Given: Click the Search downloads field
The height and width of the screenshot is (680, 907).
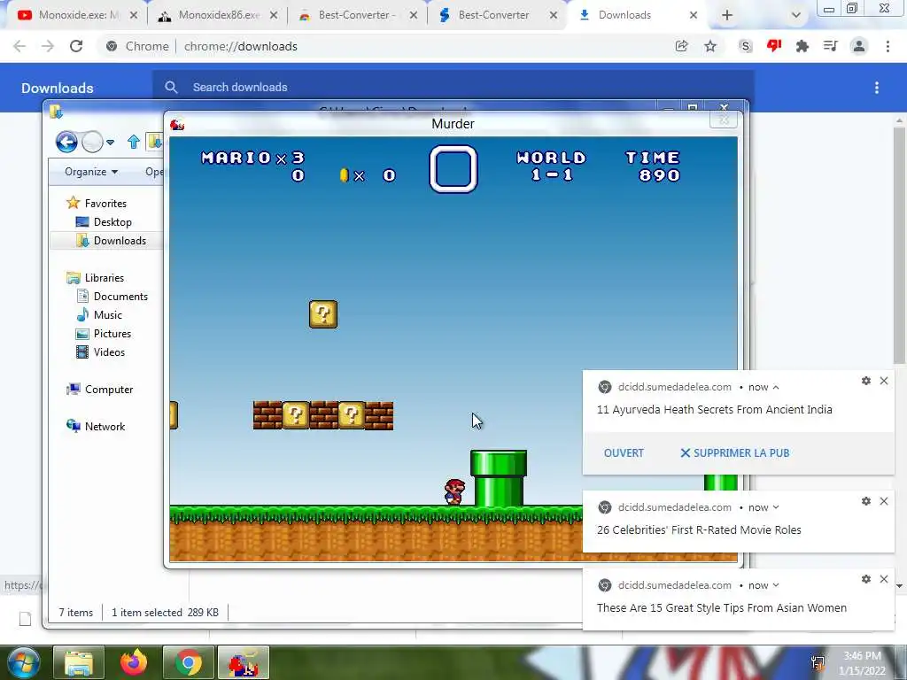Looking at the screenshot, I should (x=453, y=88).
